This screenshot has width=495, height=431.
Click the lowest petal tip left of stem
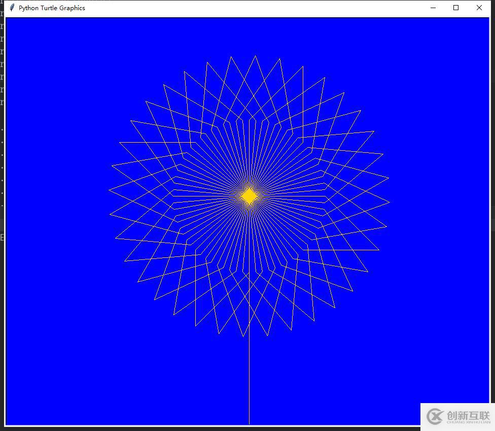243,336
